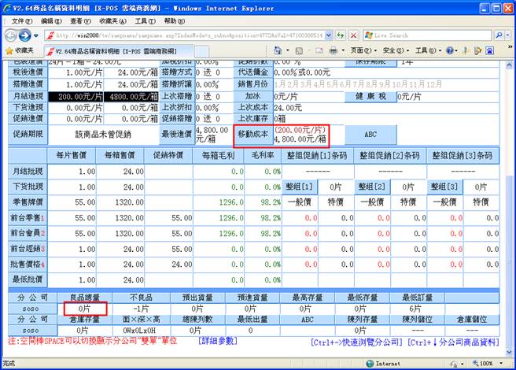Open the 收藏夹 favorites star button
This screenshot has height=370, width=516.
(20, 50)
